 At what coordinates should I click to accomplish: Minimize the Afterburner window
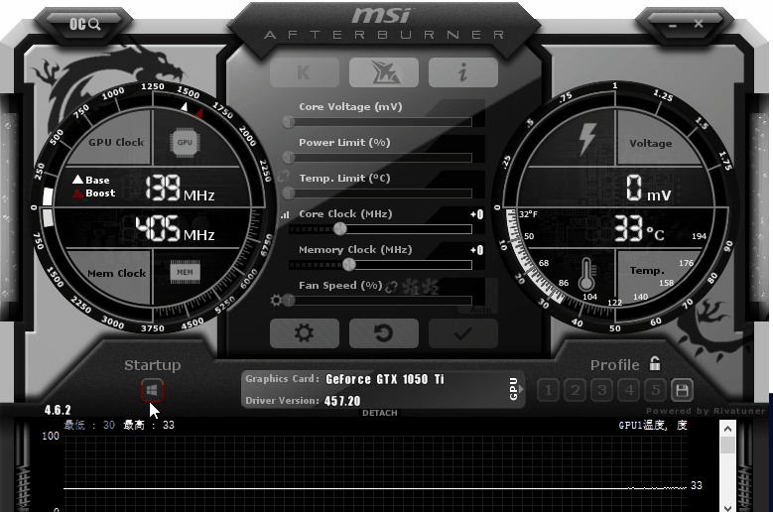pos(673,25)
